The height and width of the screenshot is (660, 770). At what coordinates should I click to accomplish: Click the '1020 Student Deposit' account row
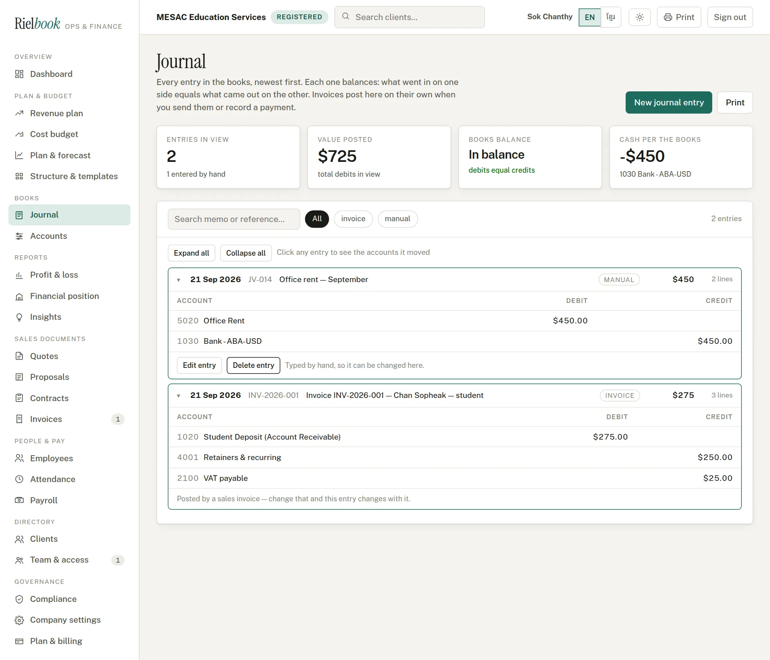point(454,437)
